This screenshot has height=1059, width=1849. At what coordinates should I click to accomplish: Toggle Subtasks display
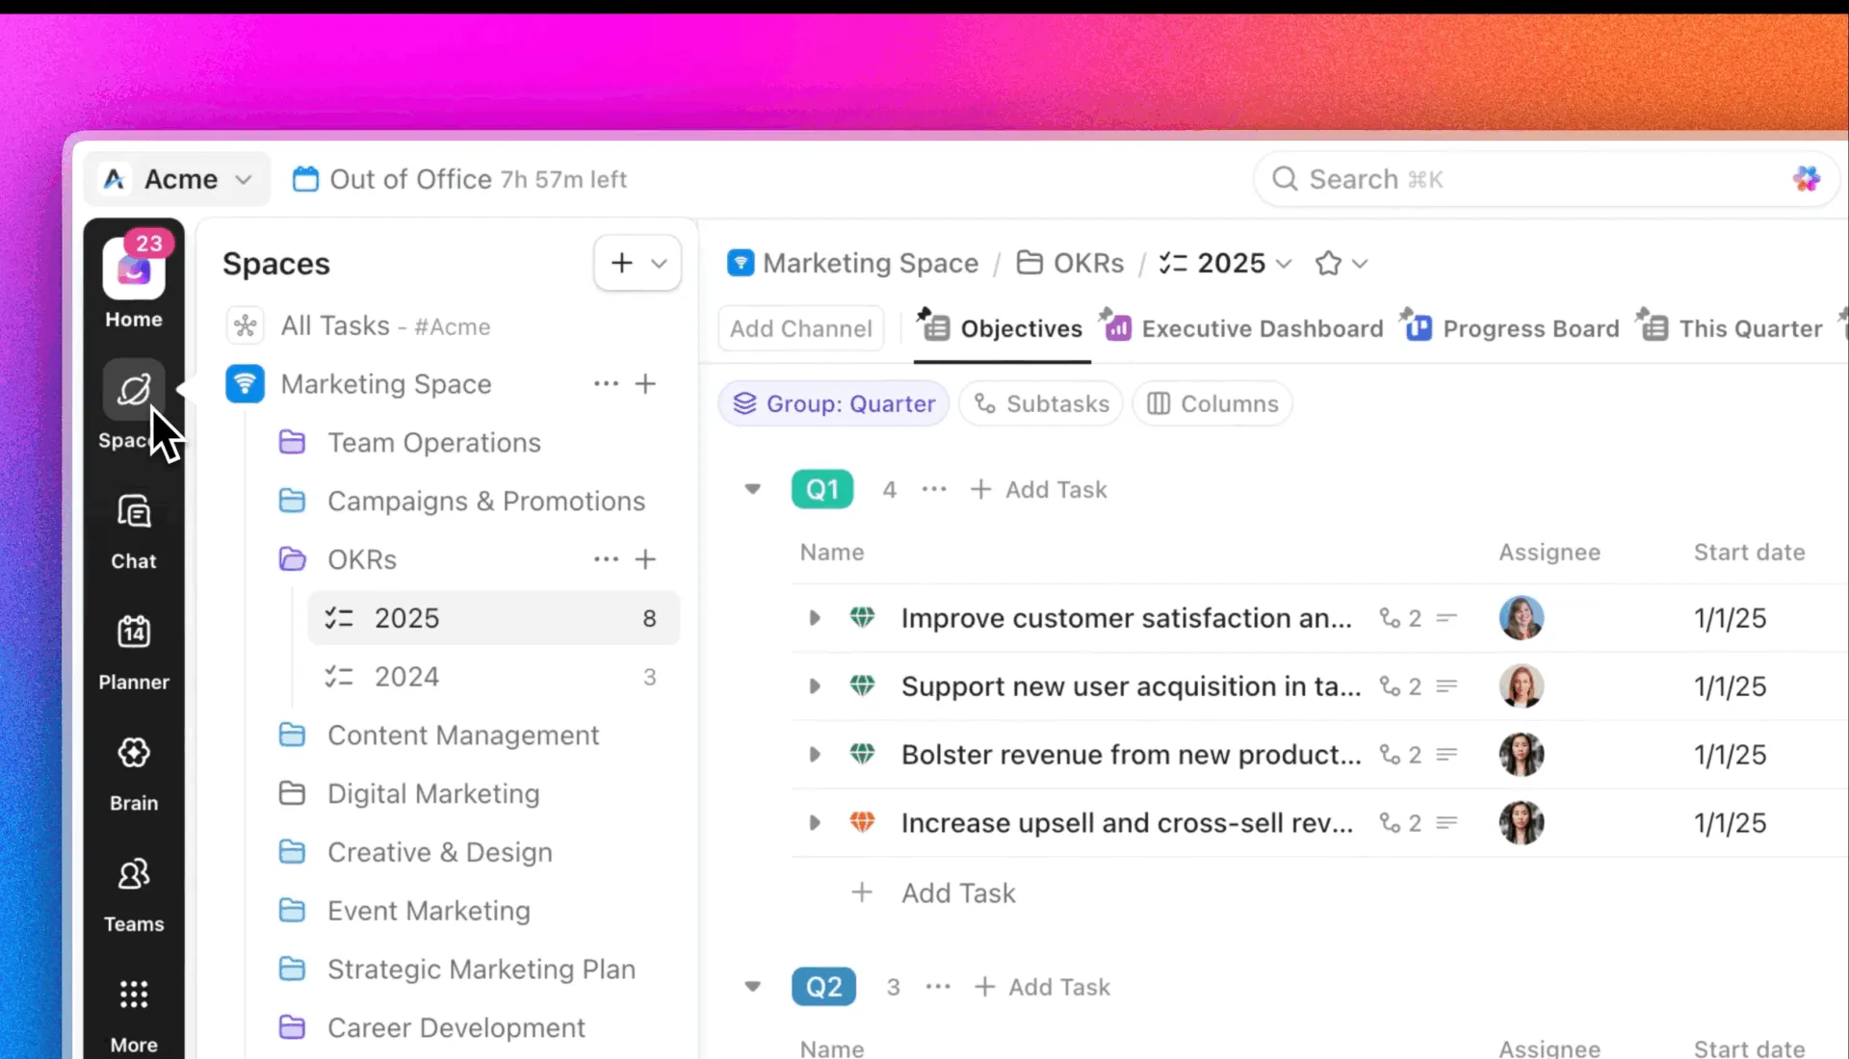coord(1041,403)
